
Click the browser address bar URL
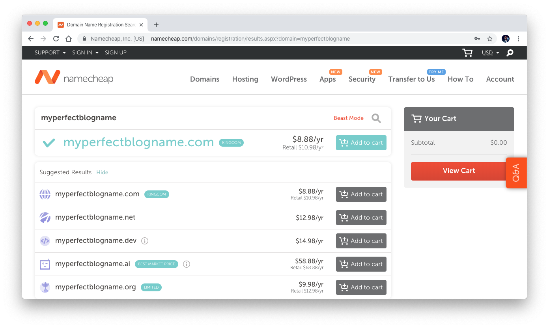click(x=250, y=39)
